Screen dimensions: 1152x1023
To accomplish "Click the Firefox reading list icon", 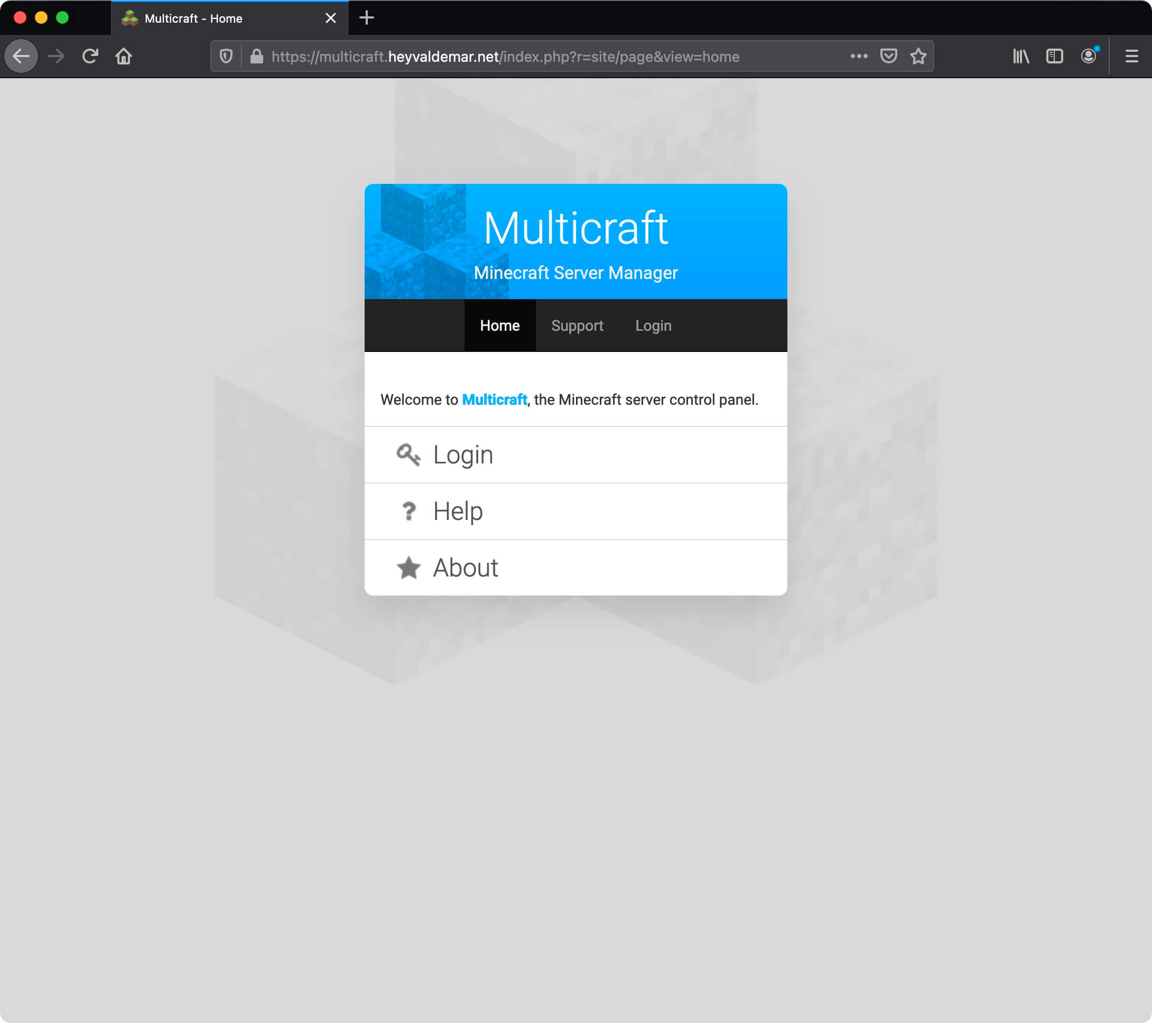I will click(x=1020, y=57).
